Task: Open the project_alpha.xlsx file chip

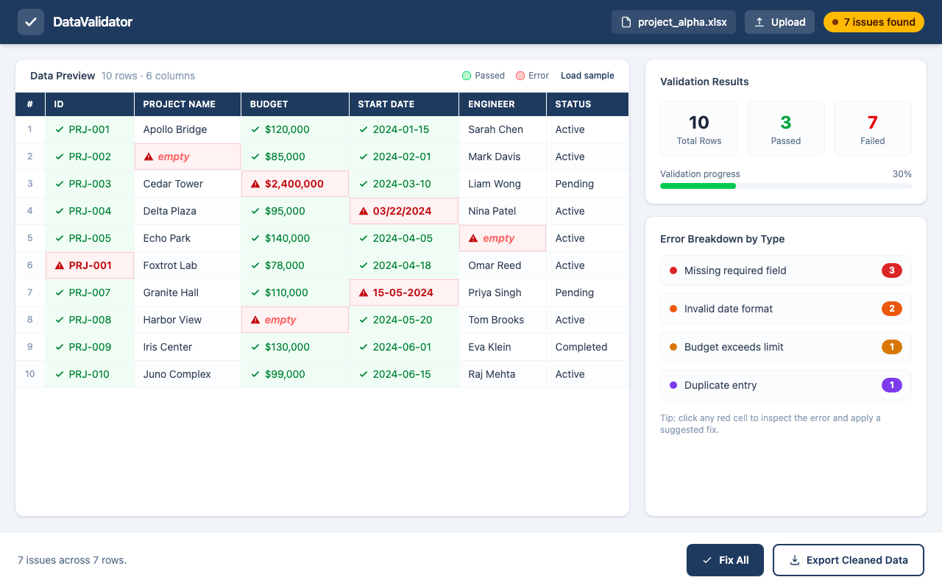Action: (674, 22)
